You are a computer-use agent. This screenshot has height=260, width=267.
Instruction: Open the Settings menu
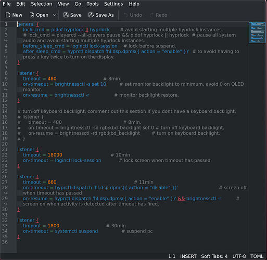click(x=113, y=4)
